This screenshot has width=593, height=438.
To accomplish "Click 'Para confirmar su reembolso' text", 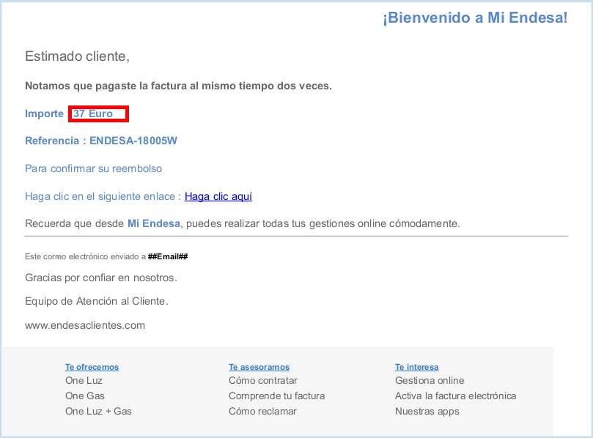I will pos(93,168).
